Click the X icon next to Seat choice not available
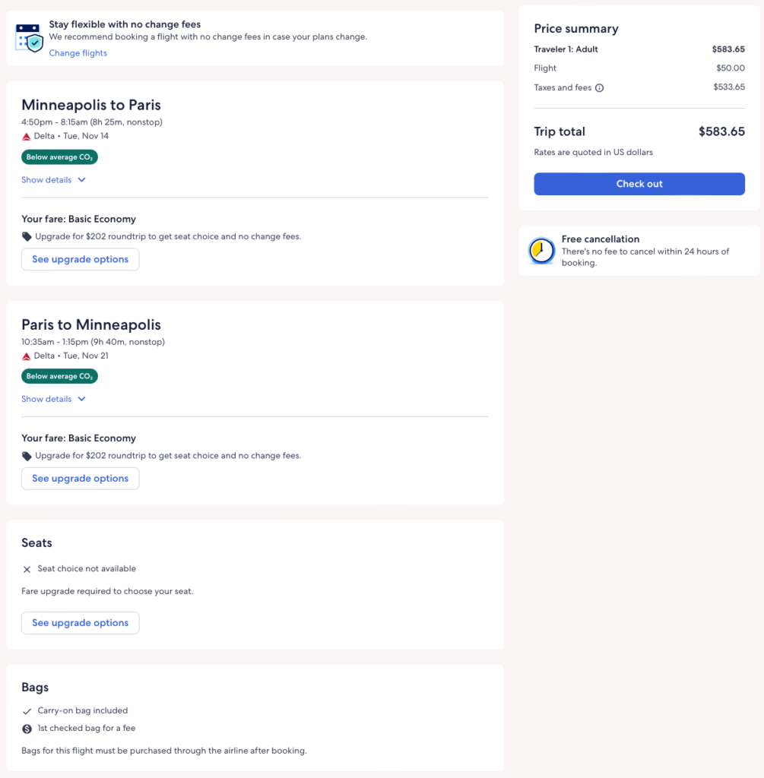 click(27, 569)
